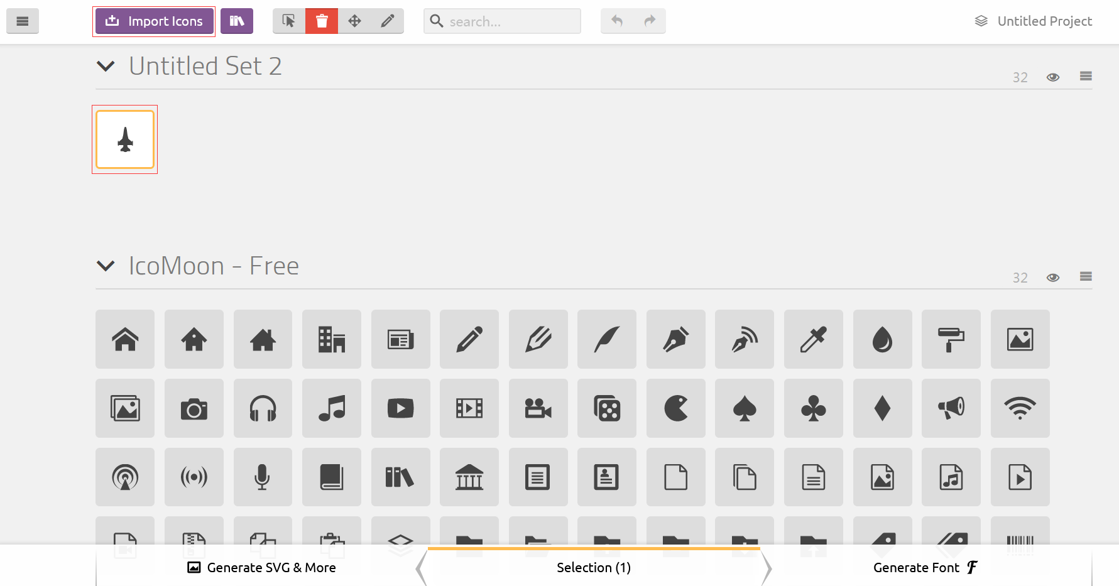Select the file with play arrow icon

1020,477
